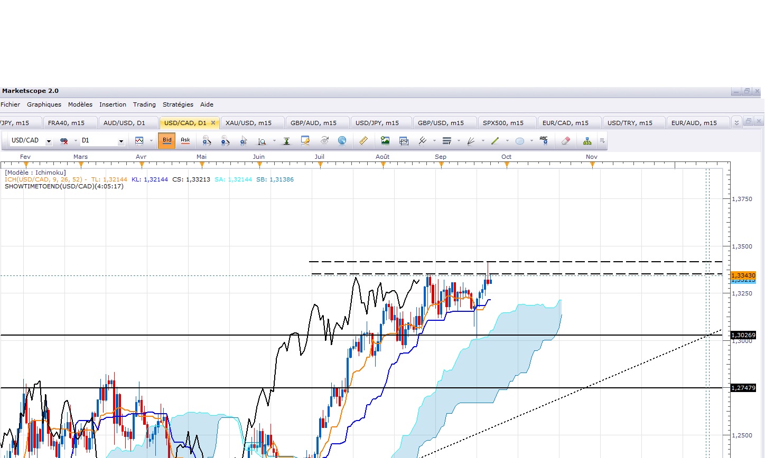
Task: Select the ruler measure tool
Action: (363, 141)
